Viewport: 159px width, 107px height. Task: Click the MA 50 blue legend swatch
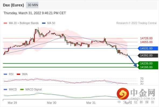click(x=44, y=23)
